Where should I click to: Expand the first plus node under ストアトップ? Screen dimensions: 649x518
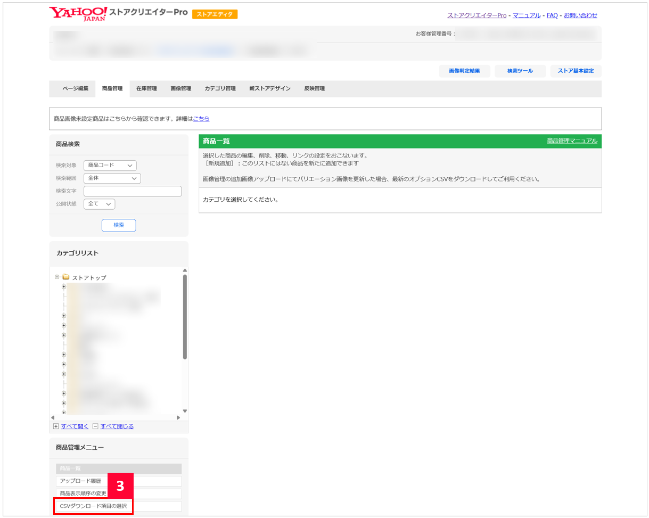(63, 286)
